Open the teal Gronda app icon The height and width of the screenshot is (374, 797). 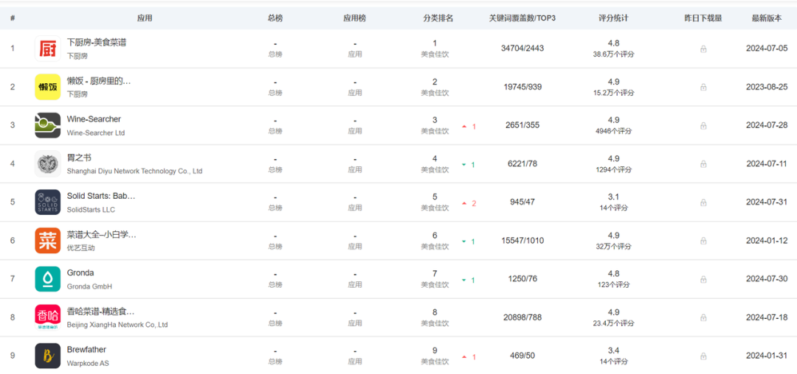(x=48, y=279)
